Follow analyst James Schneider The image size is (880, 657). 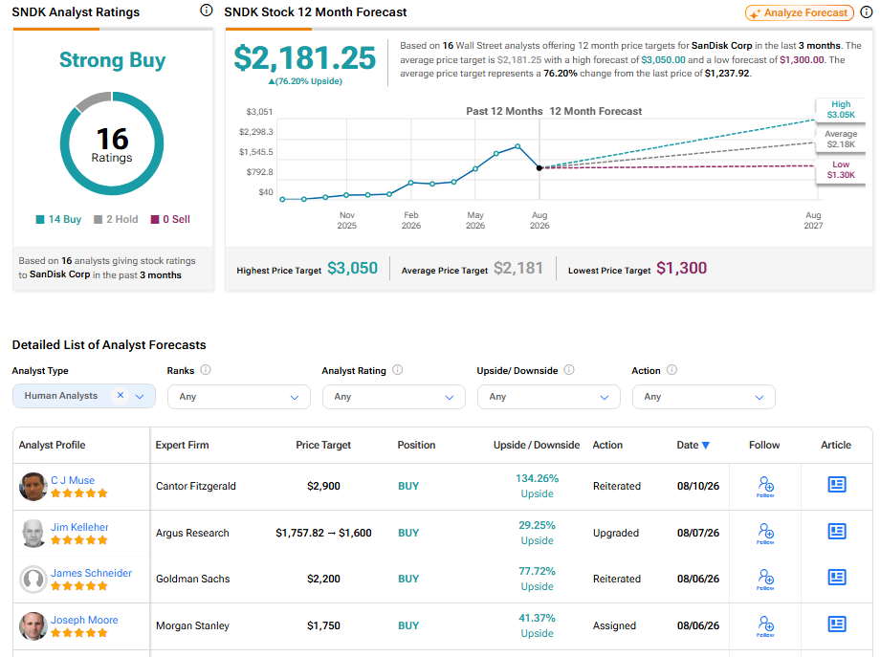[x=765, y=579]
